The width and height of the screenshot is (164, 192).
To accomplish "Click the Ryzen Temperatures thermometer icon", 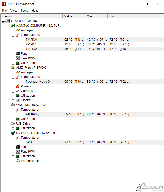I will (x=18, y=77).
